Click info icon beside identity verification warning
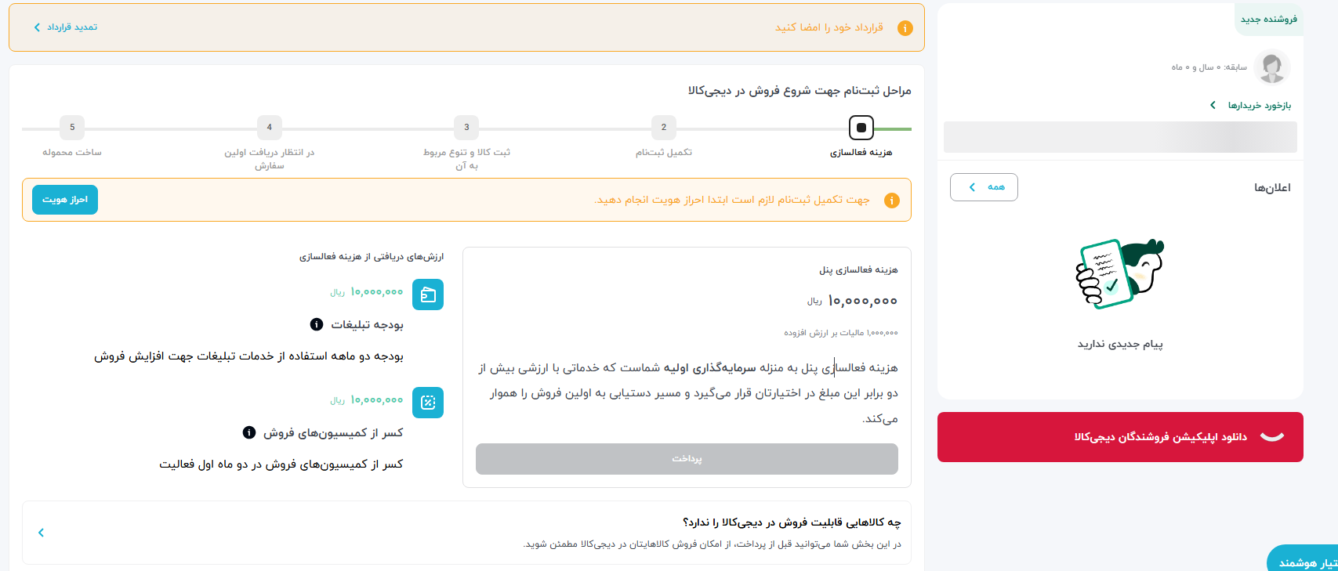Image resolution: width=1338 pixels, height=571 pixels. pyautogui.click(x=891, y=201)
